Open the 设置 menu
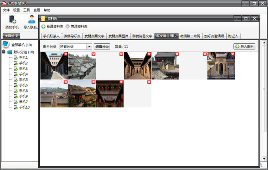The height and width of the screenshot is (170, 268). click(16, 10)
